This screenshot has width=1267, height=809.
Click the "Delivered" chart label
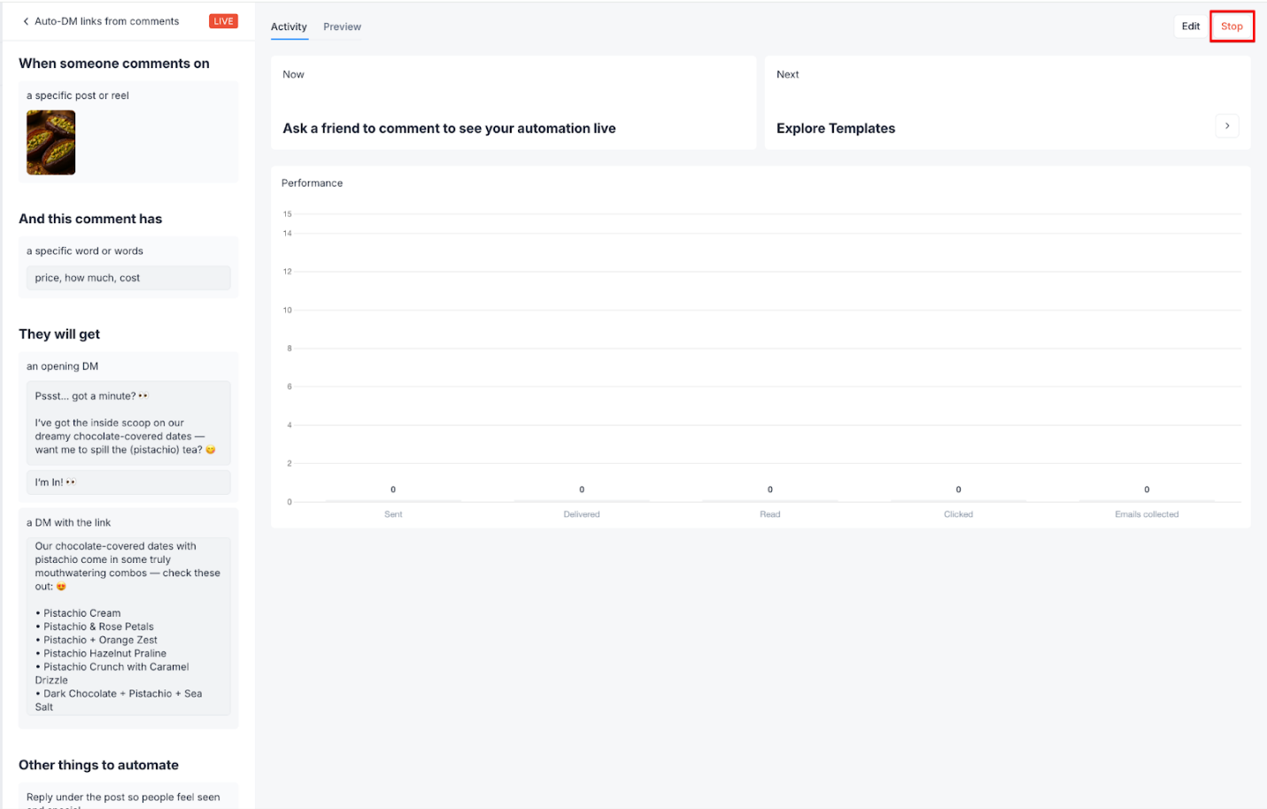[x=582, y=514]
